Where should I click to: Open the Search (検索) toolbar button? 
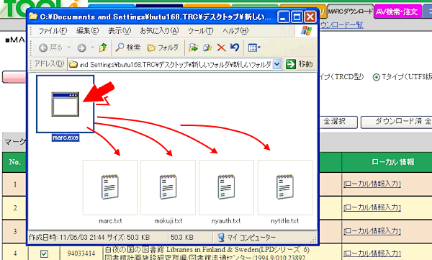(128, 48)
